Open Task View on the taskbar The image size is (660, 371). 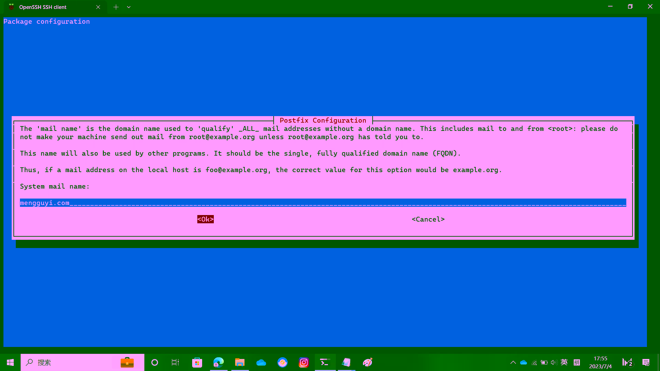point(175,362)
